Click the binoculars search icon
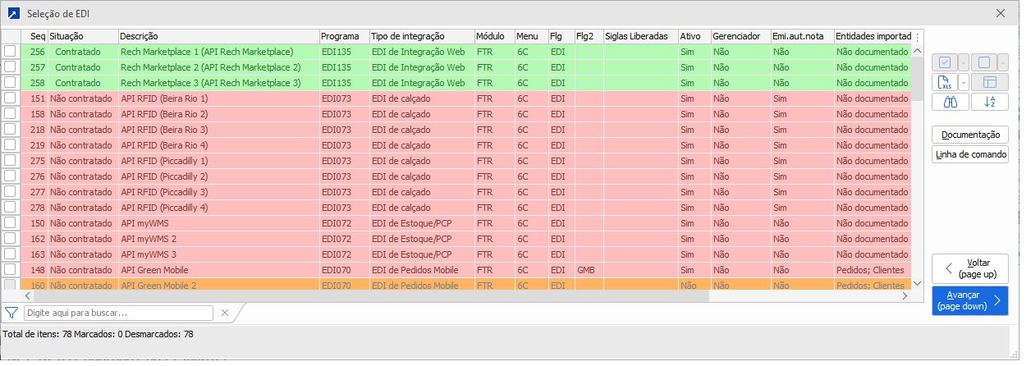Screen dimensions: 1031x366 [x=951, y=102]
